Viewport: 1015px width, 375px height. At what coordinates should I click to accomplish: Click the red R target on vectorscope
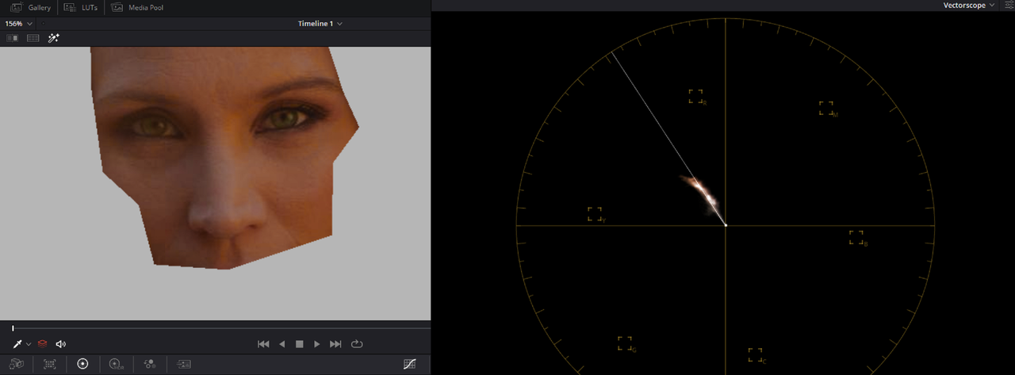696,97
